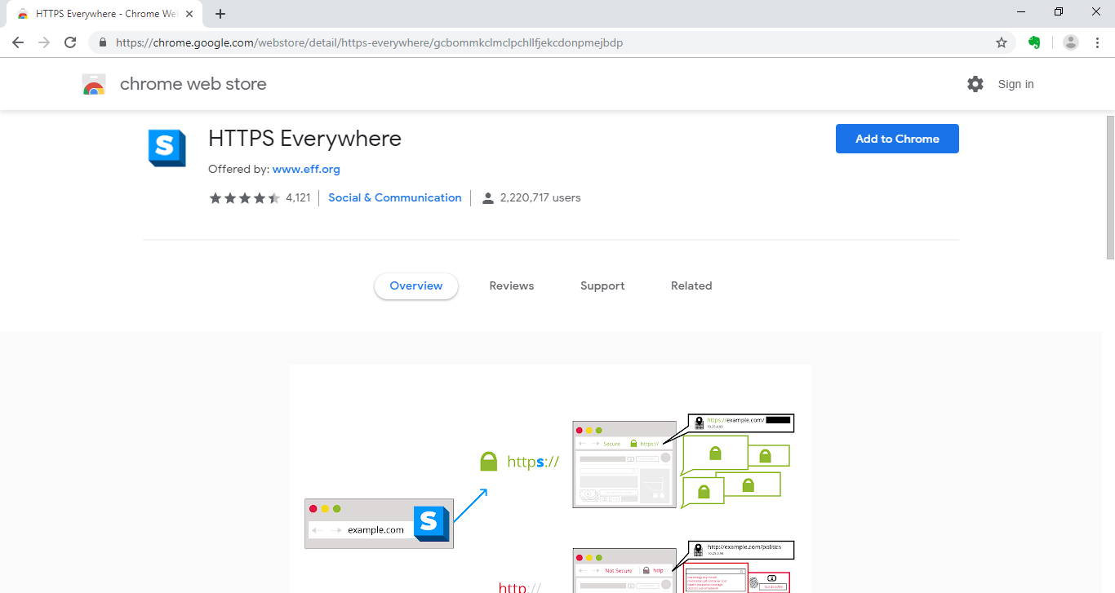Click the address bar URL

click(369, 42)
